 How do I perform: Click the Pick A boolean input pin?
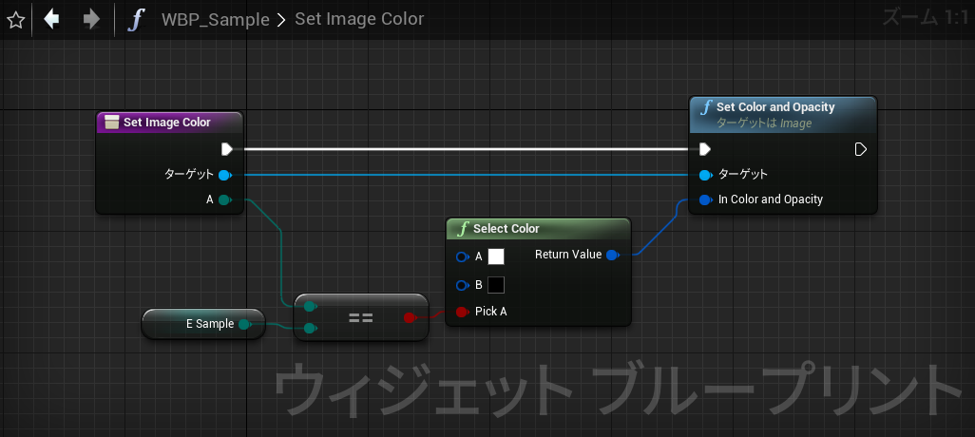tap(462, 312)
